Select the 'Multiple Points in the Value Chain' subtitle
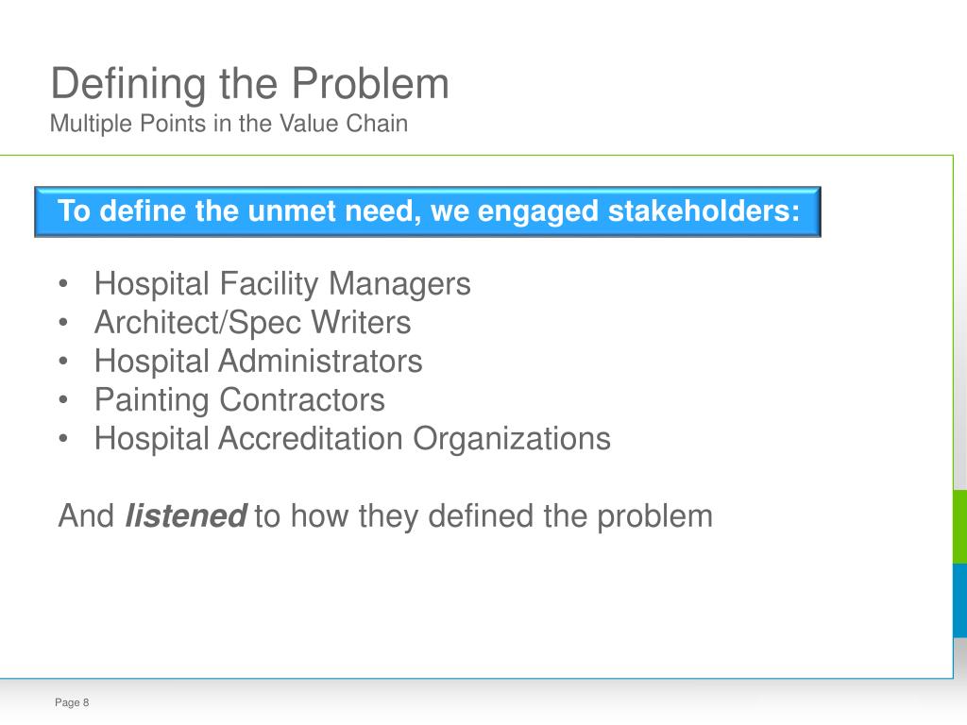Image resolution: width=967 pixels, height=725 pixels. [x=229, y=124]
